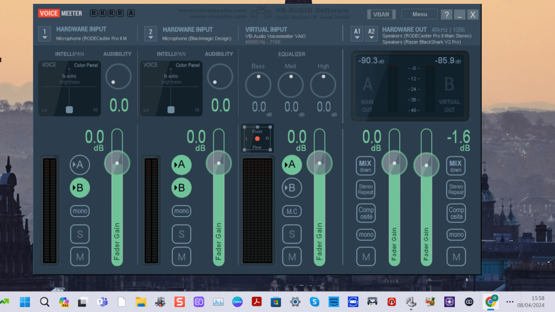This screenshot has height=312, width=555.
Task: Toggle mono on hardware input 1
Action: click(80, 211)
